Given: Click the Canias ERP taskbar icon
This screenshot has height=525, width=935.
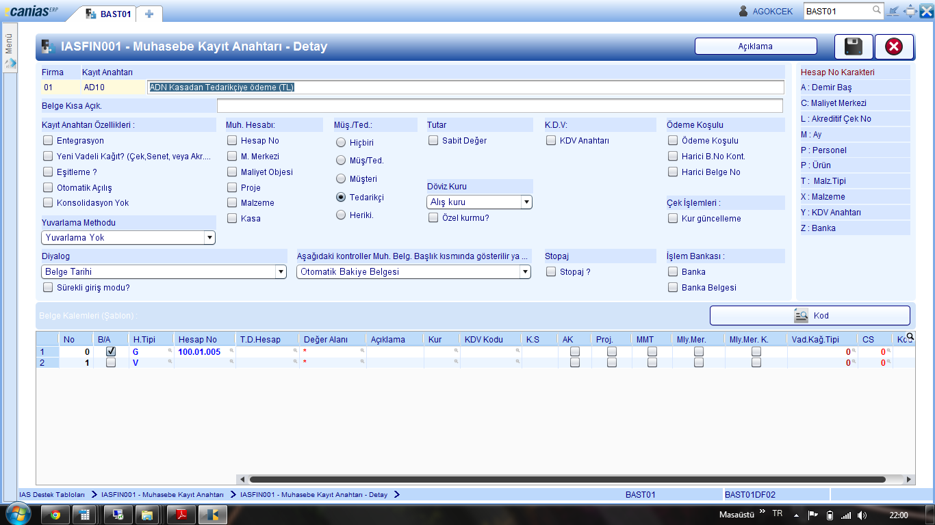Looking at the screenshot, I should (213, 515).
